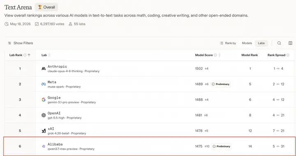Open the Alibaba lab entry
The height and width of the screenshot is (156, 296).
tap(55, 145)
